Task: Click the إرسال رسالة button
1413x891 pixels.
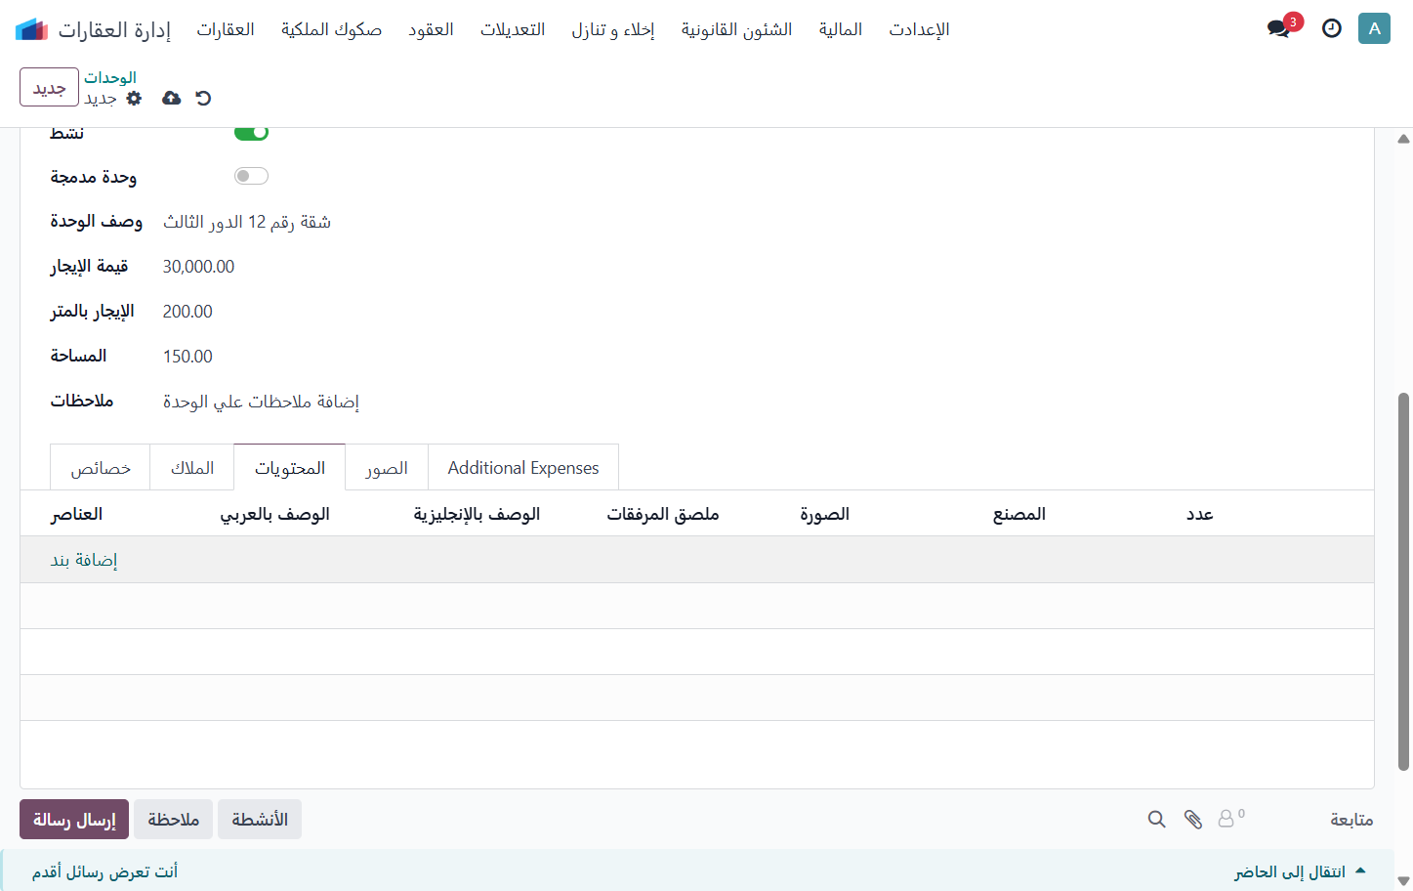Action: pos(74,819)
